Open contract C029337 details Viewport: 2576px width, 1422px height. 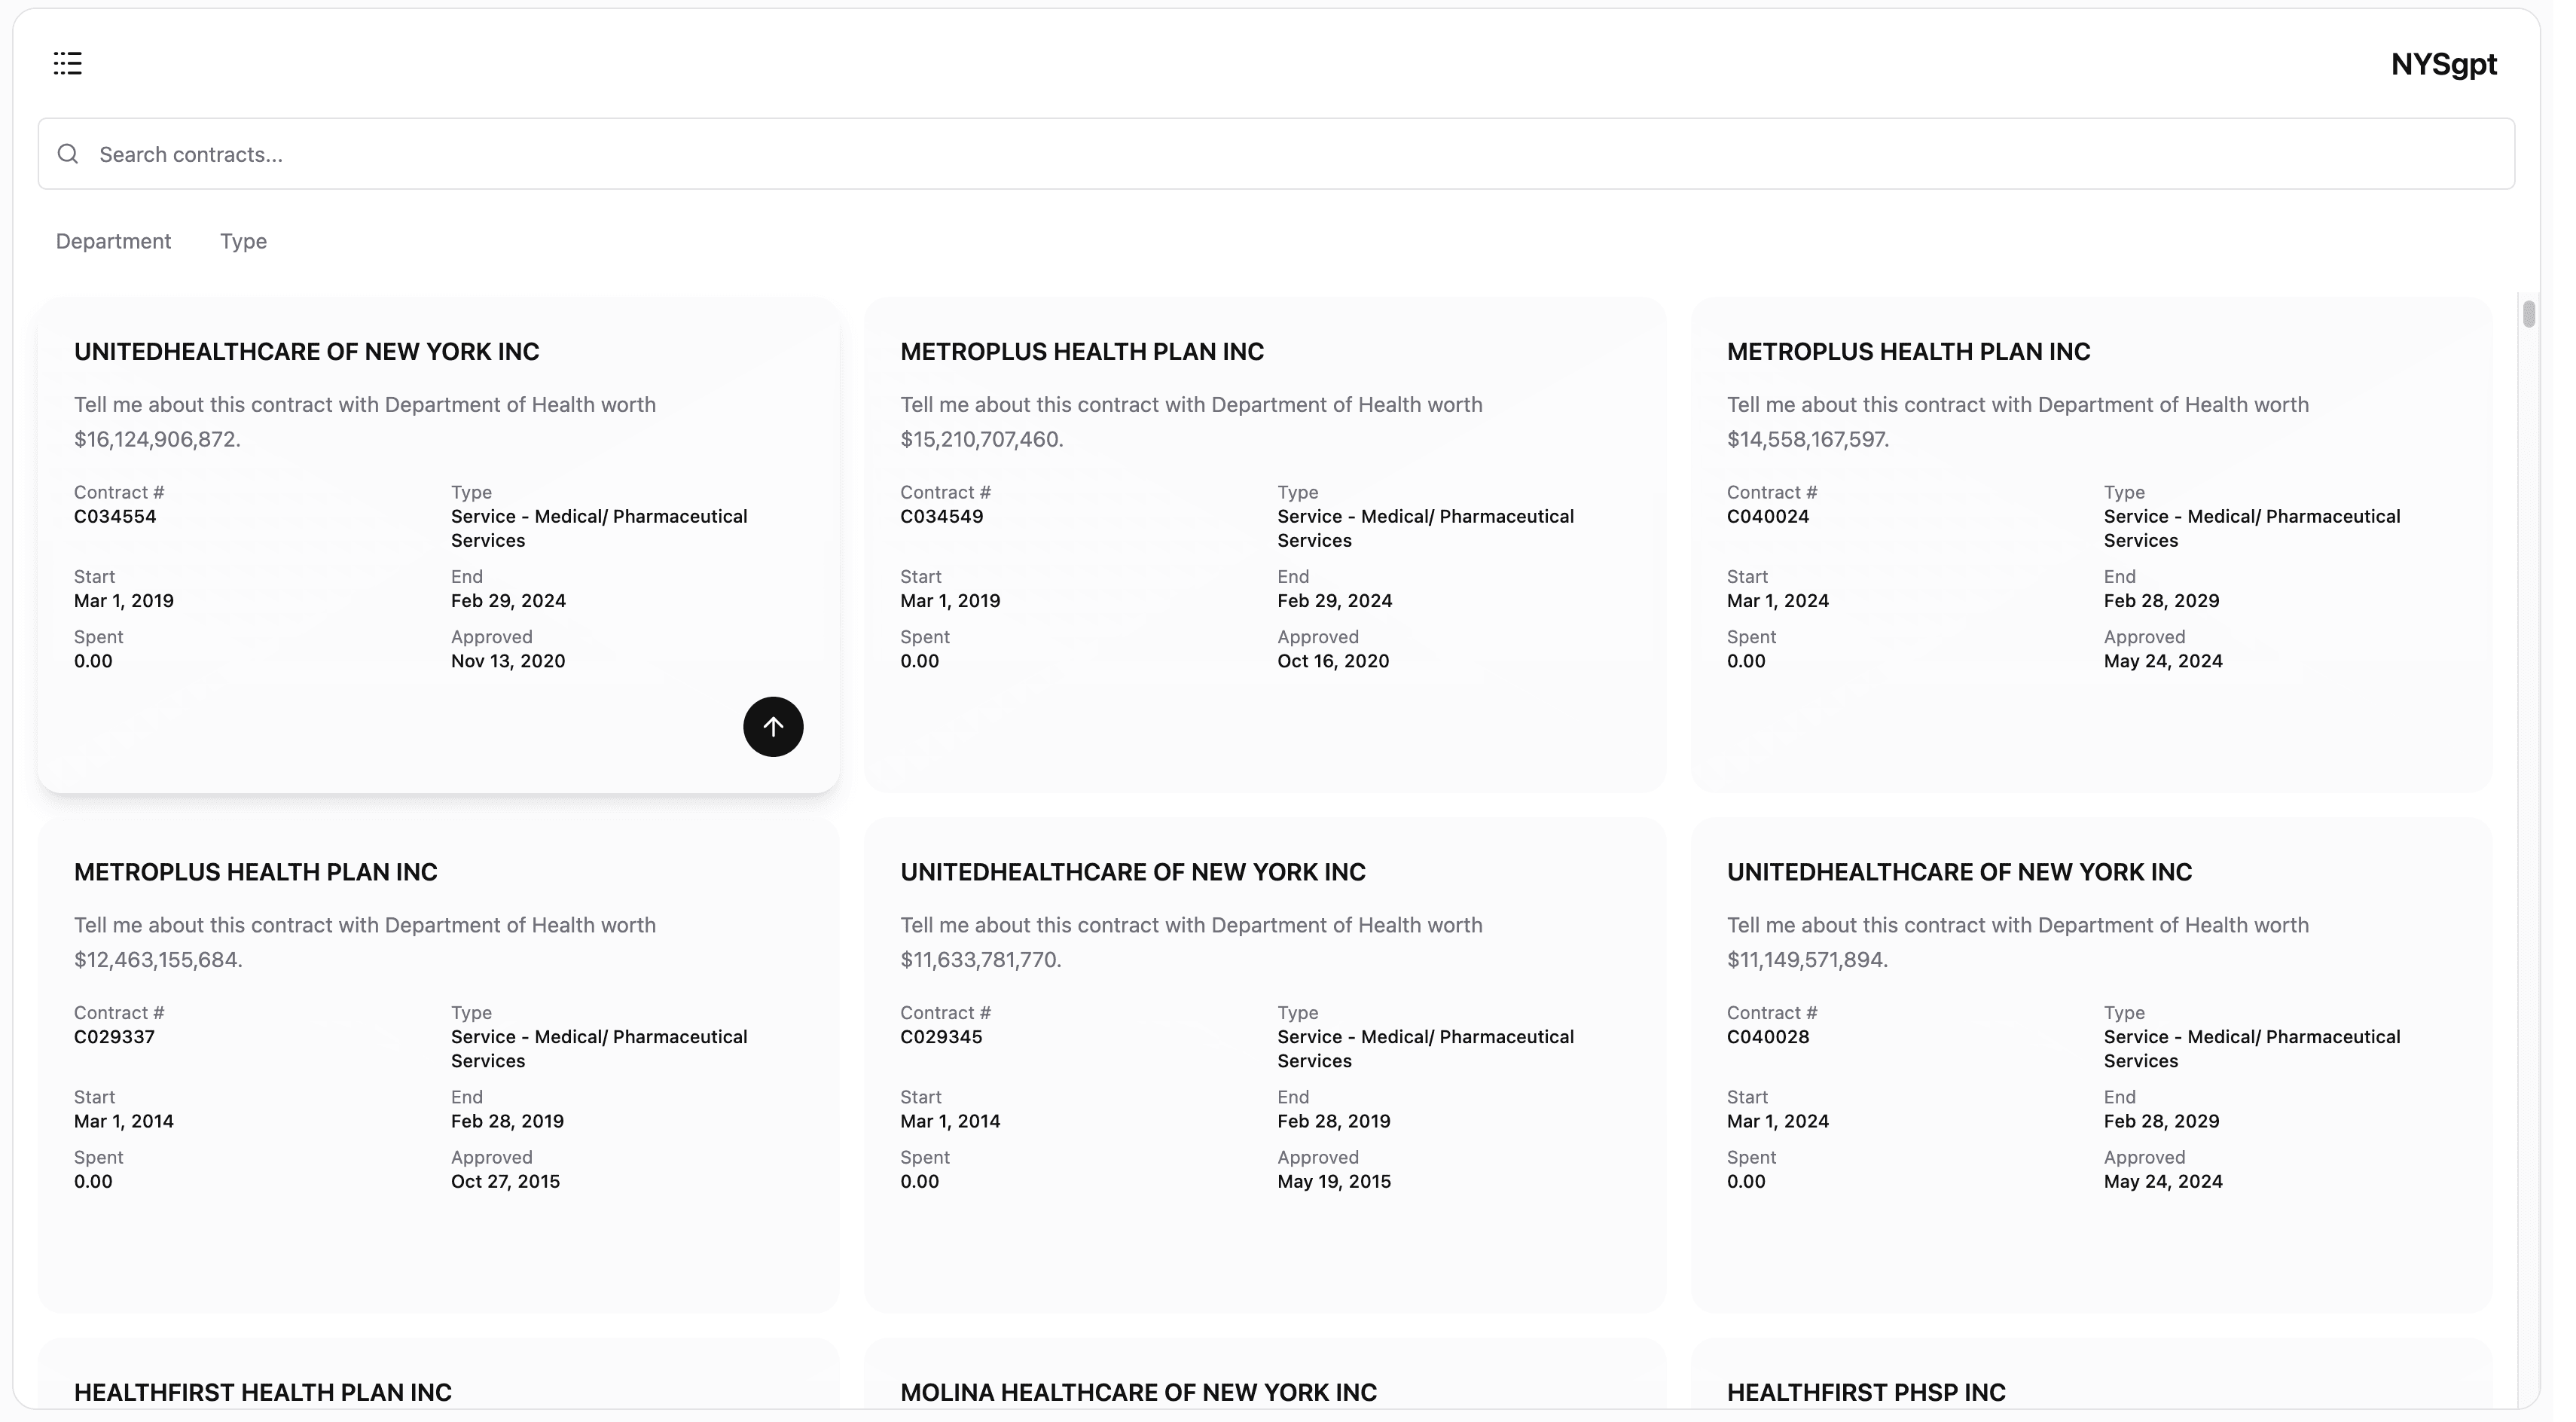[113, 1037]
